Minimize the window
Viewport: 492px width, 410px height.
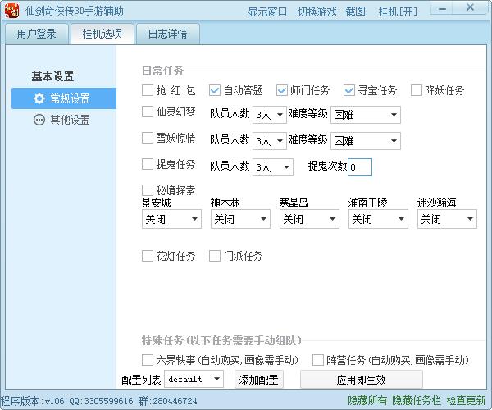pos(443,9)
